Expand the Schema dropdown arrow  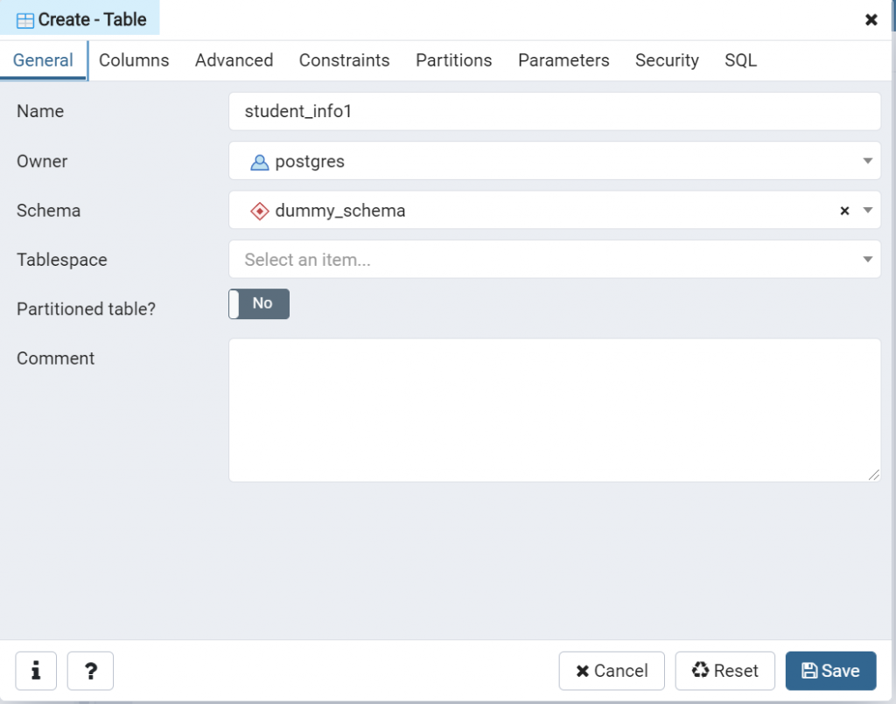pos(867,211)
